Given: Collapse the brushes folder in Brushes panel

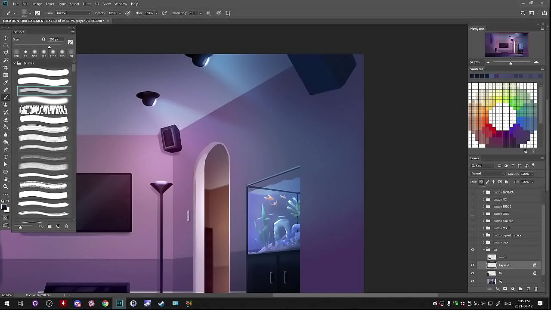Looking at the screenshot, I should 15,63.
